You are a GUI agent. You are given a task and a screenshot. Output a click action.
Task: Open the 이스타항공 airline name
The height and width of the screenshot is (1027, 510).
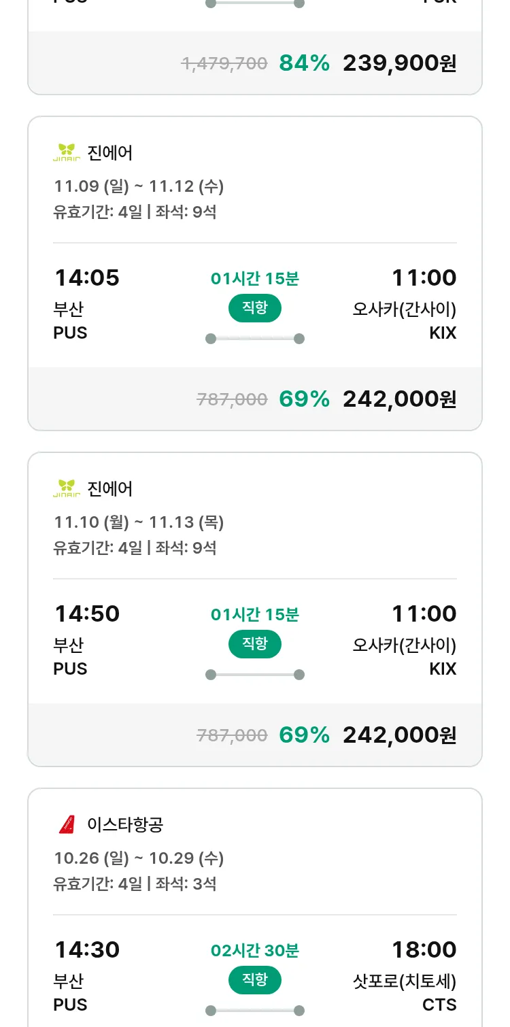[x=125, y=825]
